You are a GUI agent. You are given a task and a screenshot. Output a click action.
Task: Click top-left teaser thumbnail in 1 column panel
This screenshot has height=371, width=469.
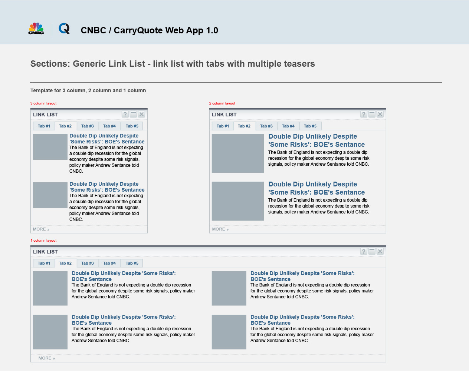[x=50, y=288]
